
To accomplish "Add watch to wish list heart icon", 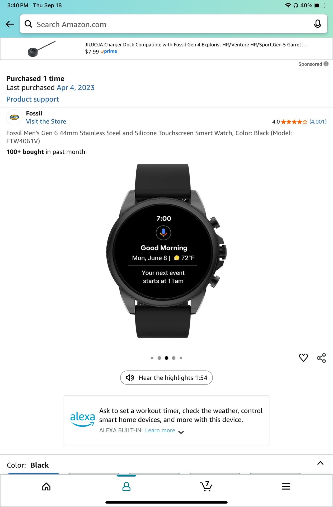I will [x=303, y=358].
